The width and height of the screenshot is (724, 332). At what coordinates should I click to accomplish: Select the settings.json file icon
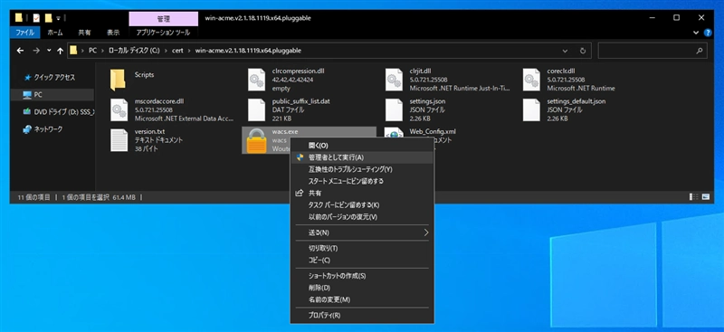pyautogui.click(x=394, y=109)
